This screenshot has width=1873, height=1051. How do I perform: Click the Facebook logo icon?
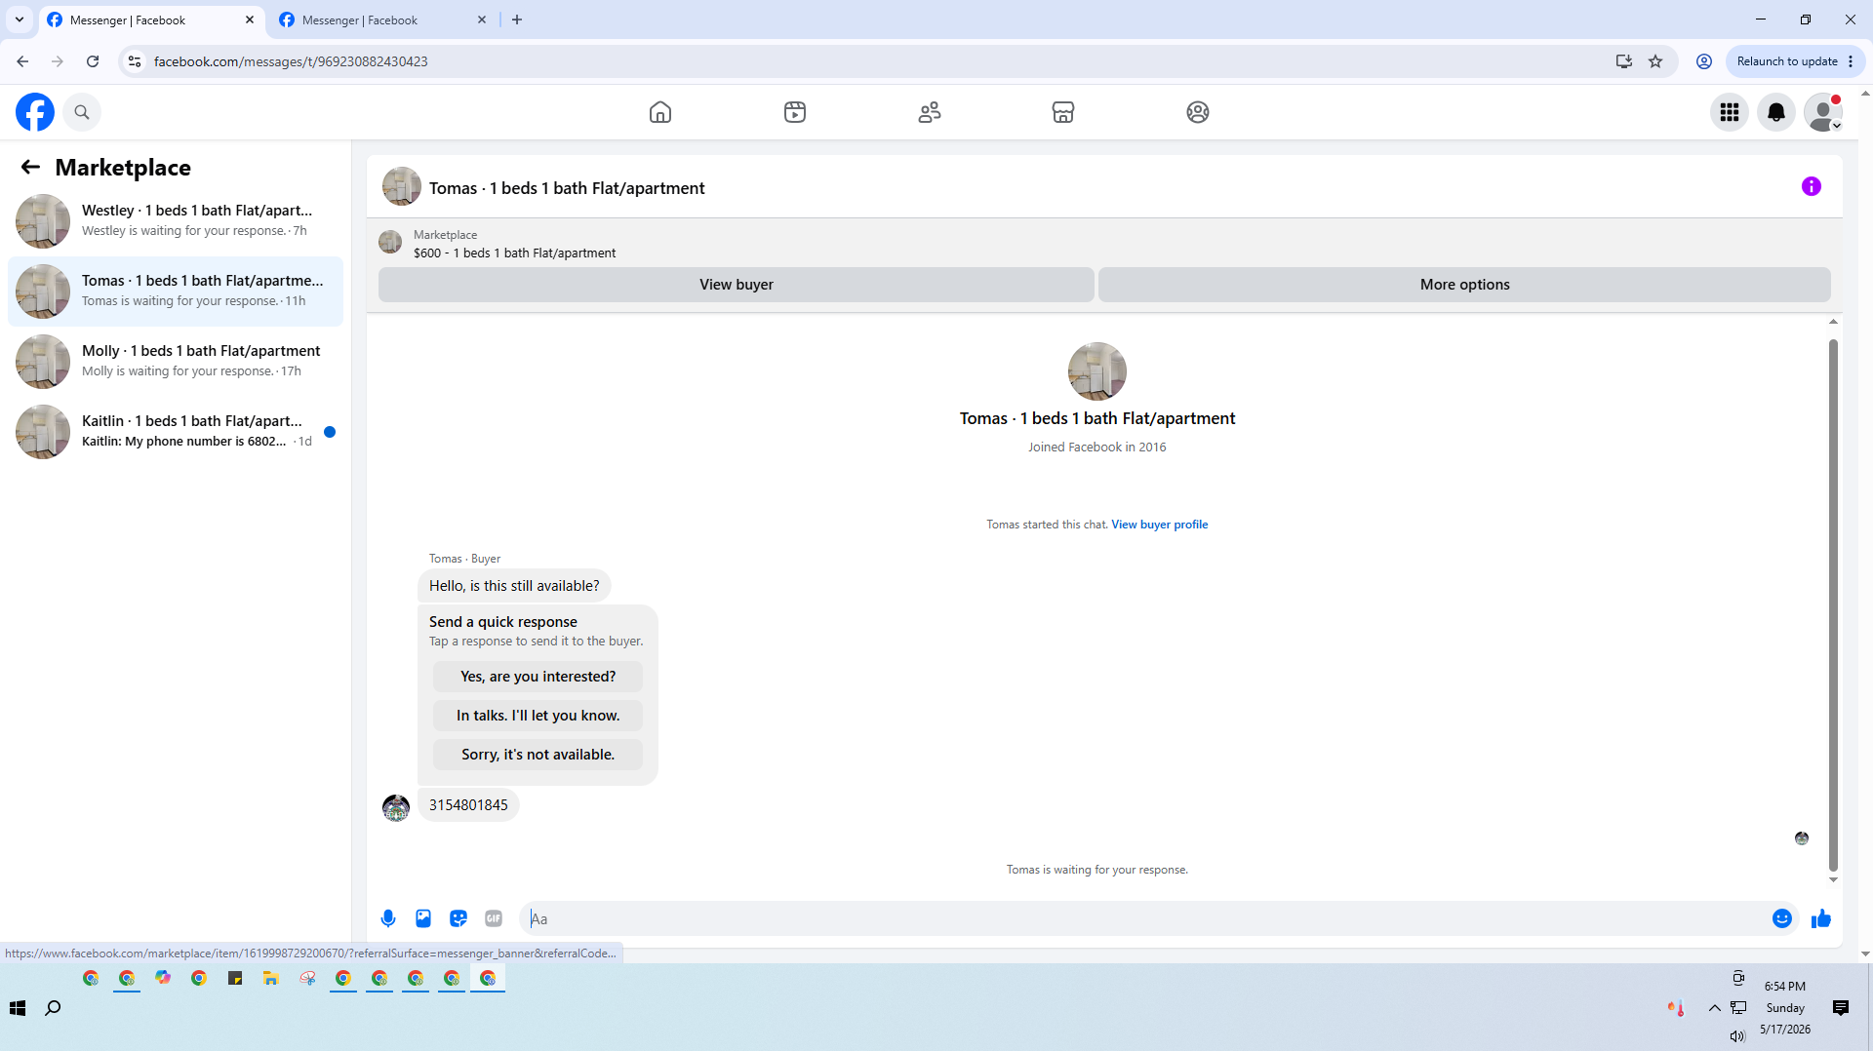coord(35,112)
